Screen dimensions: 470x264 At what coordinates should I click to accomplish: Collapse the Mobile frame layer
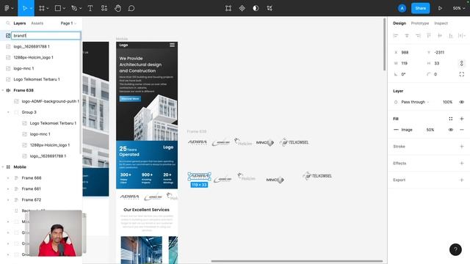pyautogui.click(x=3, y=166)
